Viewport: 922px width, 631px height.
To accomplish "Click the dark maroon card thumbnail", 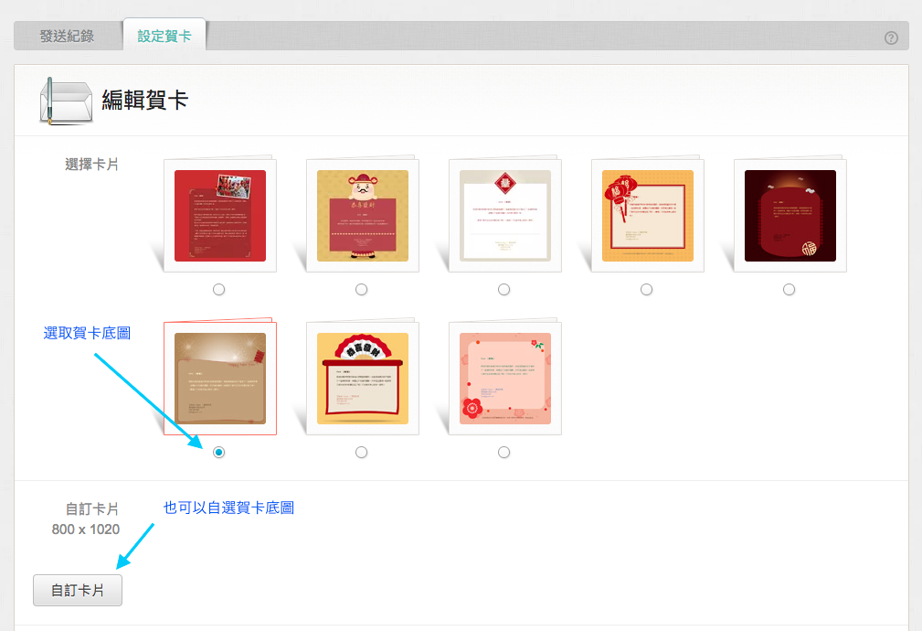I will click(790, 216).
